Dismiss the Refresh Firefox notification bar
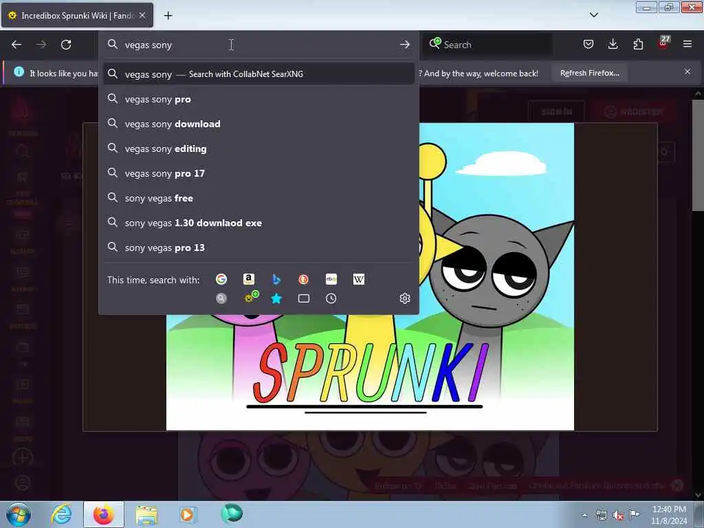 (687, 71)
